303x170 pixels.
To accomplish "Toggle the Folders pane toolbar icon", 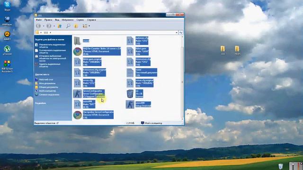I will [76, 26].
